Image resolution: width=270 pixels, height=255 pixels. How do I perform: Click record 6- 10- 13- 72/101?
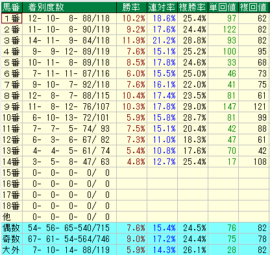pos(71,117)
